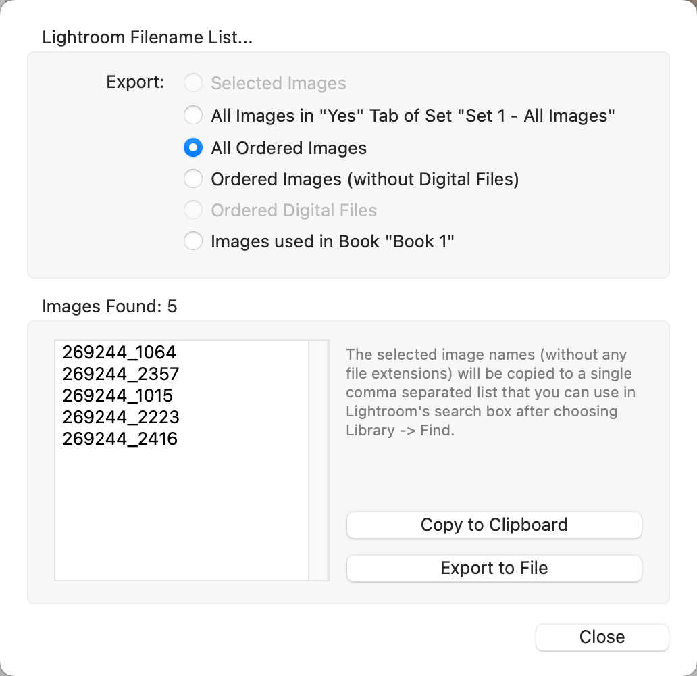The image size is (697, 676).
Task: Select filename 269244_1064 in the list
Action: [120, 352]
